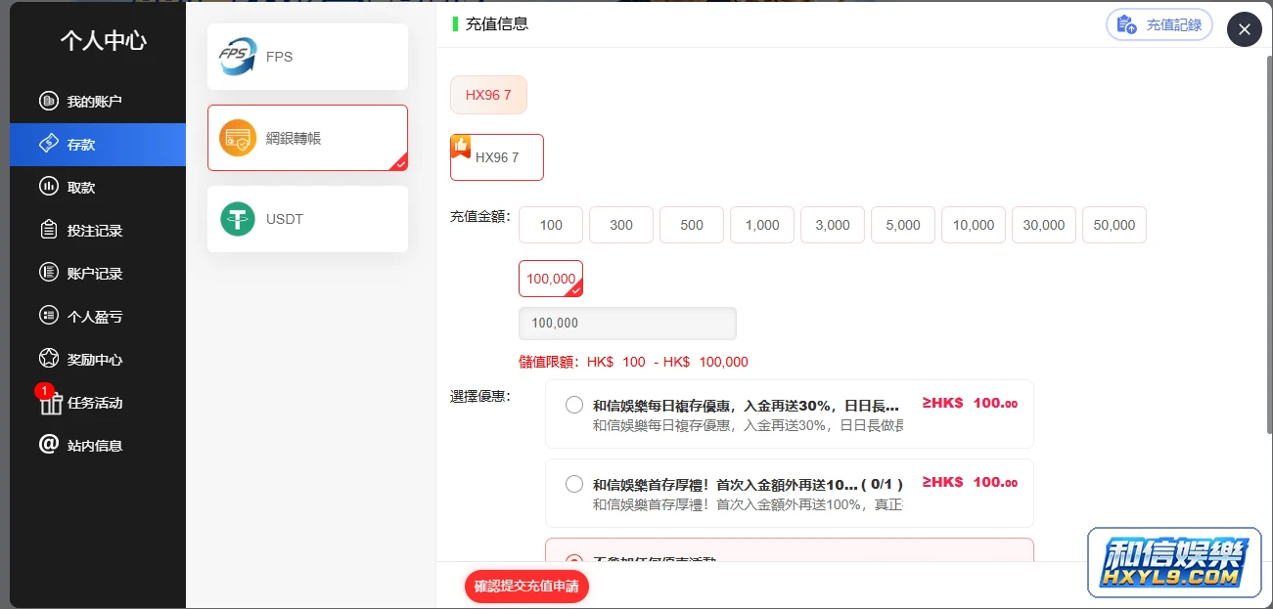
Task: Select the 每日複存優惠 30% bonus radio
Action: pyautogui.click(x=574, y=405)
